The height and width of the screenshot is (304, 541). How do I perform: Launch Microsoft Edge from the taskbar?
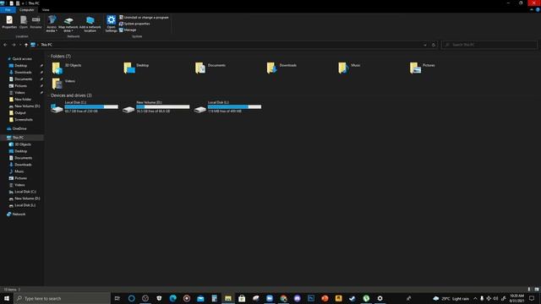pyautogui.click(x=172, y=298)
